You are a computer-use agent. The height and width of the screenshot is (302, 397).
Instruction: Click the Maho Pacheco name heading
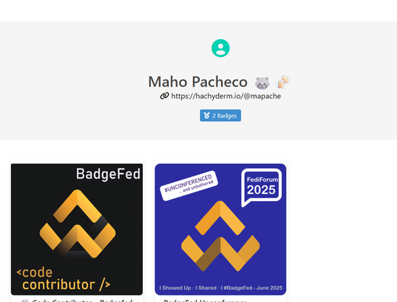tap(198, 82)
